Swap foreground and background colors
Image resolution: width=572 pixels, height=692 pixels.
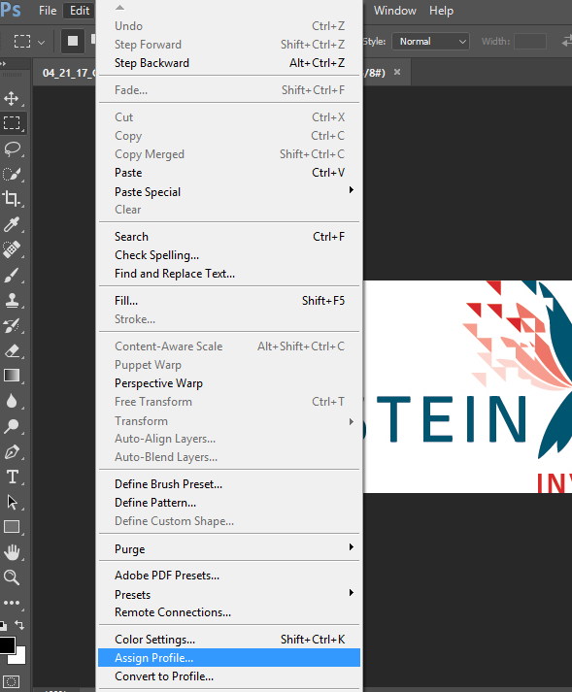coord(19,624)
